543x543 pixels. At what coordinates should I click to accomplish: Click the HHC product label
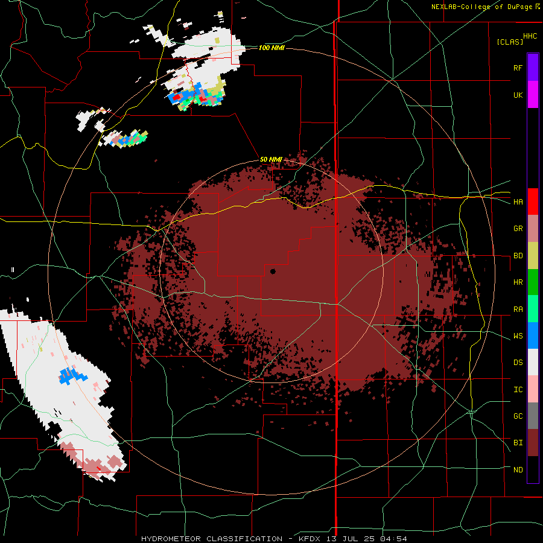coord(530,36)
